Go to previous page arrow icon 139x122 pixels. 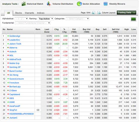[x=93, y=13]
